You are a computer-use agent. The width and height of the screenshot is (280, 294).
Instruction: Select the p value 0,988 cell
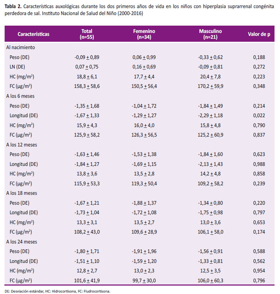(259, 164)
